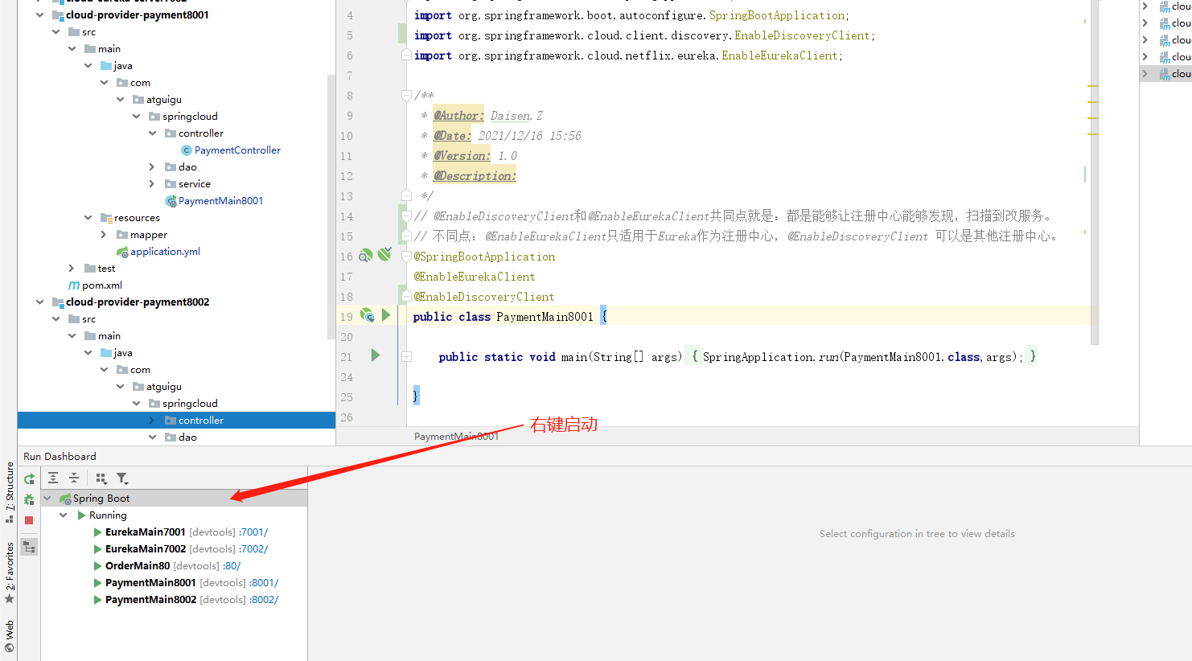Open the :7002/ link for EurekaMain7002
The image size is (1192, 661).
[253, 549]
